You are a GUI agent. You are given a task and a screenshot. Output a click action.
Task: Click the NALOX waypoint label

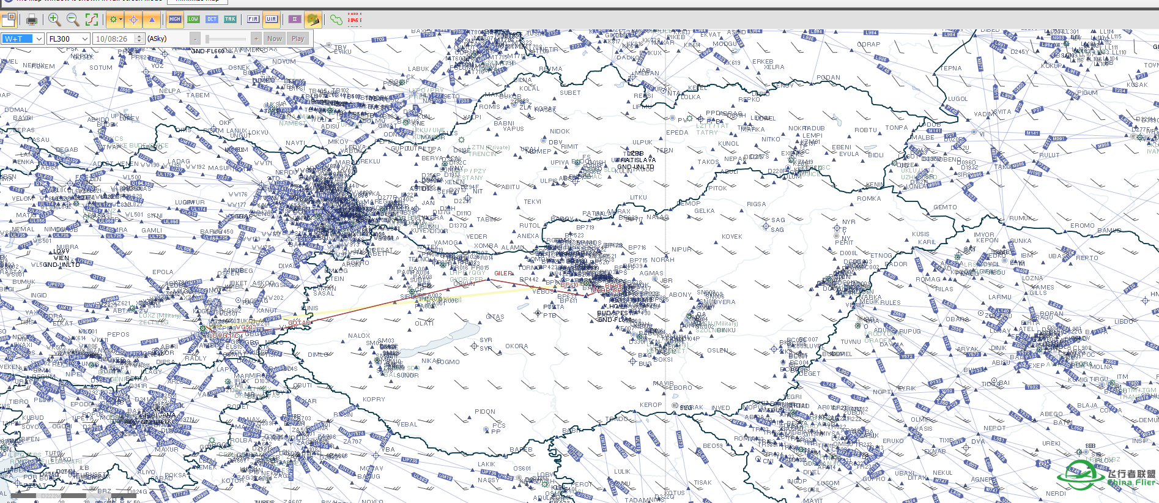coord(359,336)
